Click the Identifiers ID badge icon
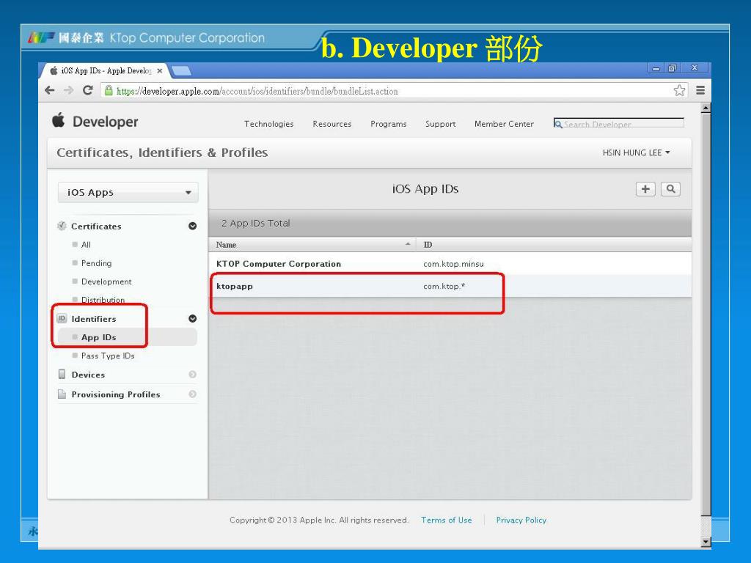 [x=62, y=318]
